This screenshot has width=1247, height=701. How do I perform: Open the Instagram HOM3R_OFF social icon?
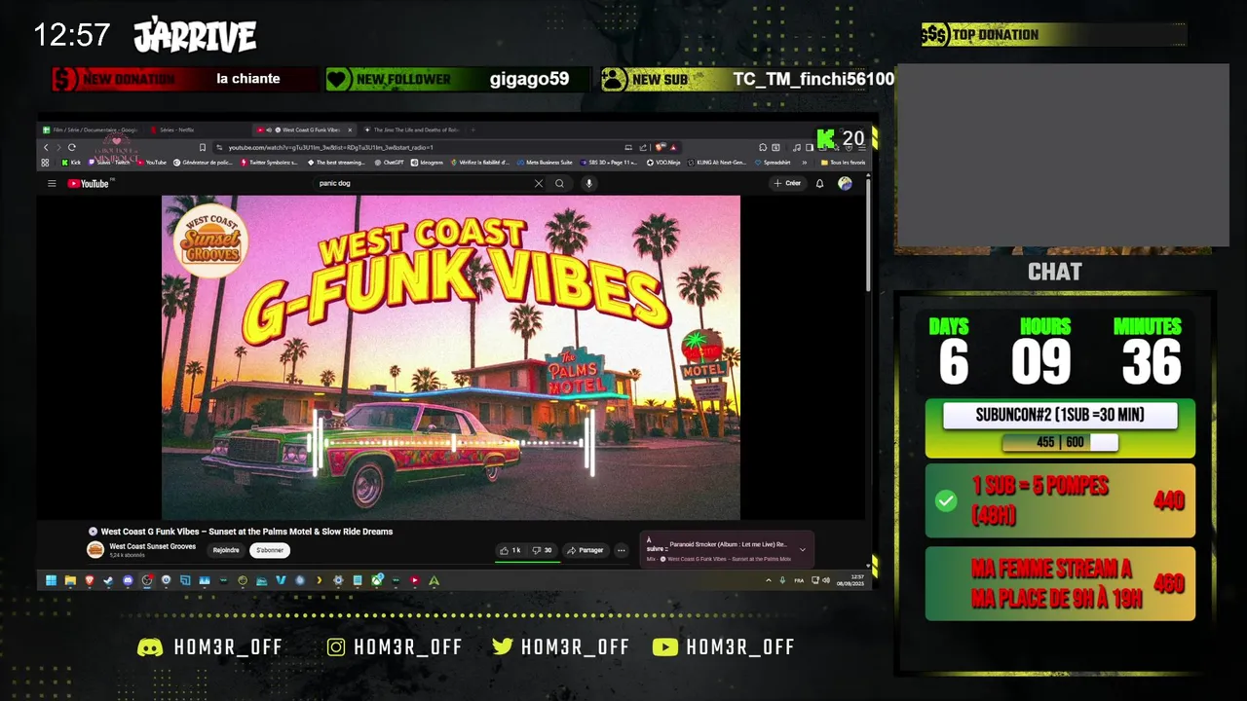(336, 647)
